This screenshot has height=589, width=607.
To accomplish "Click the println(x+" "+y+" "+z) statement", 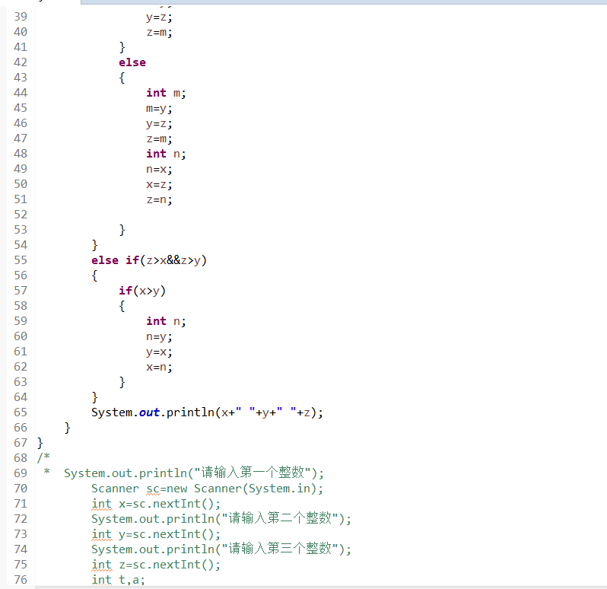I will 207,412.
